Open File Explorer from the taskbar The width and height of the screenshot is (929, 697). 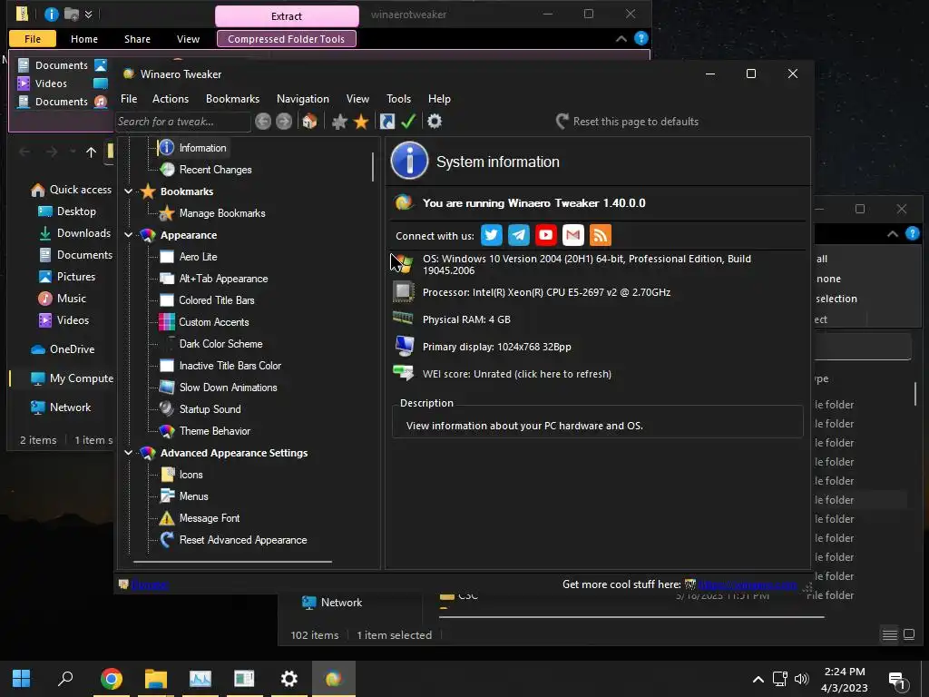click(x=156, y=679)
